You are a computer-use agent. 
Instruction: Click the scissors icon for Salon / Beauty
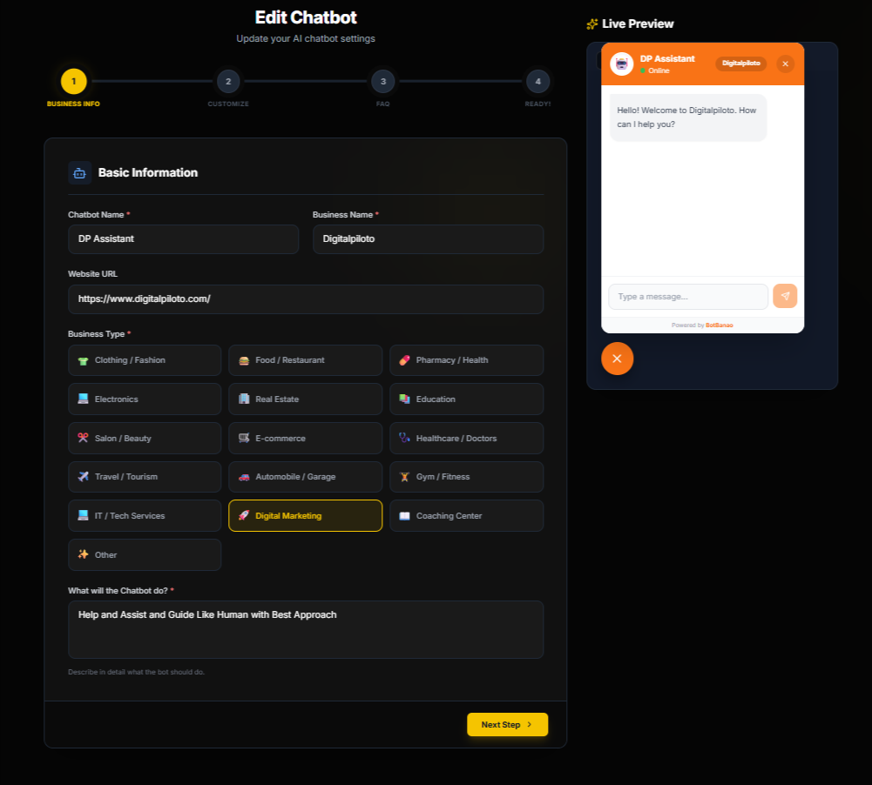click(83, 438)
